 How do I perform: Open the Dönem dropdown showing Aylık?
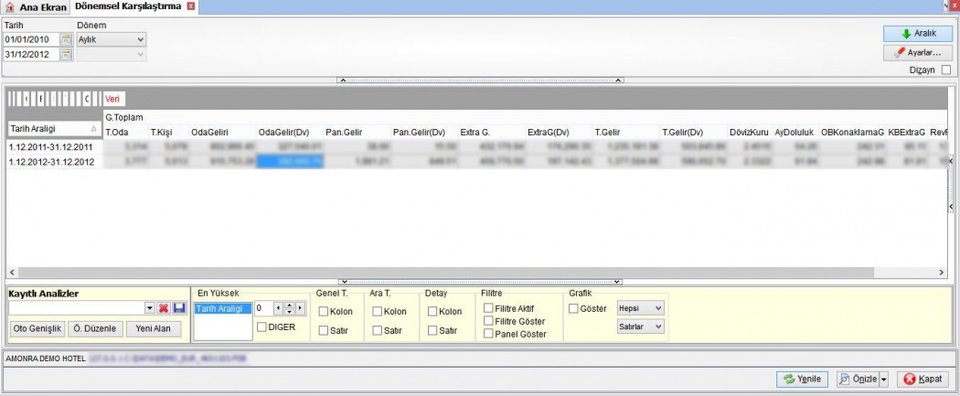[x=112, y=39]
